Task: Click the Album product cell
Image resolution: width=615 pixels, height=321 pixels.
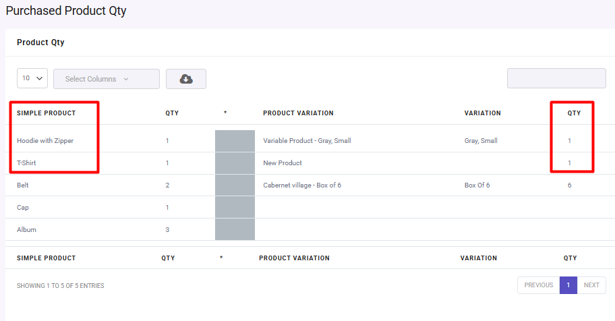Action: tap(26, 229)
